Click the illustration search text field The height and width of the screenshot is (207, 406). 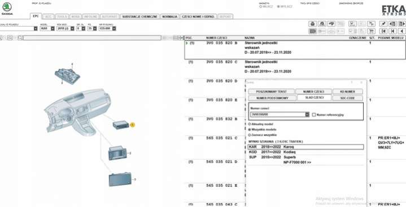(92, 38)
